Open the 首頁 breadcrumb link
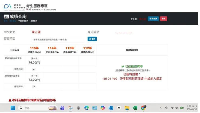This screenshot has width=200, height=113. 5,21
